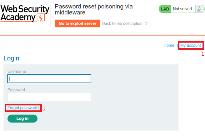Click the red annotation number 1

pyautogui.click(x=202, y=54)
